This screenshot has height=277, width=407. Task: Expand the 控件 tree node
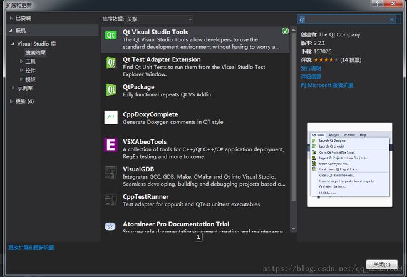pyautogui.click(x=21, y=70)
